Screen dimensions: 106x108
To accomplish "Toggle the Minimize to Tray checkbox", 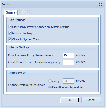I will (x=10, y=33).
